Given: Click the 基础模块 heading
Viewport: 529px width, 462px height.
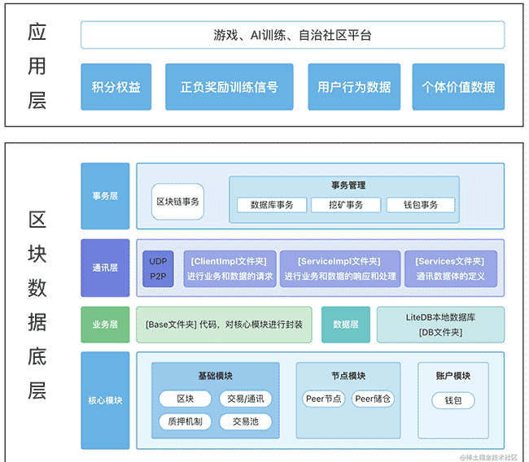Looking at the screenshot, I should [x=215, y=376].
